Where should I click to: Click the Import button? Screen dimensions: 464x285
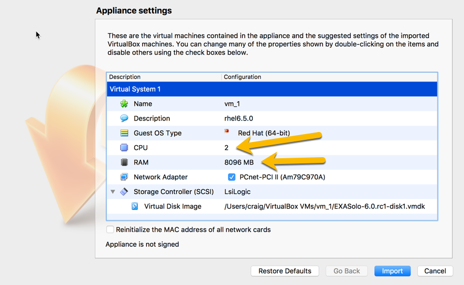click(392, 271)
